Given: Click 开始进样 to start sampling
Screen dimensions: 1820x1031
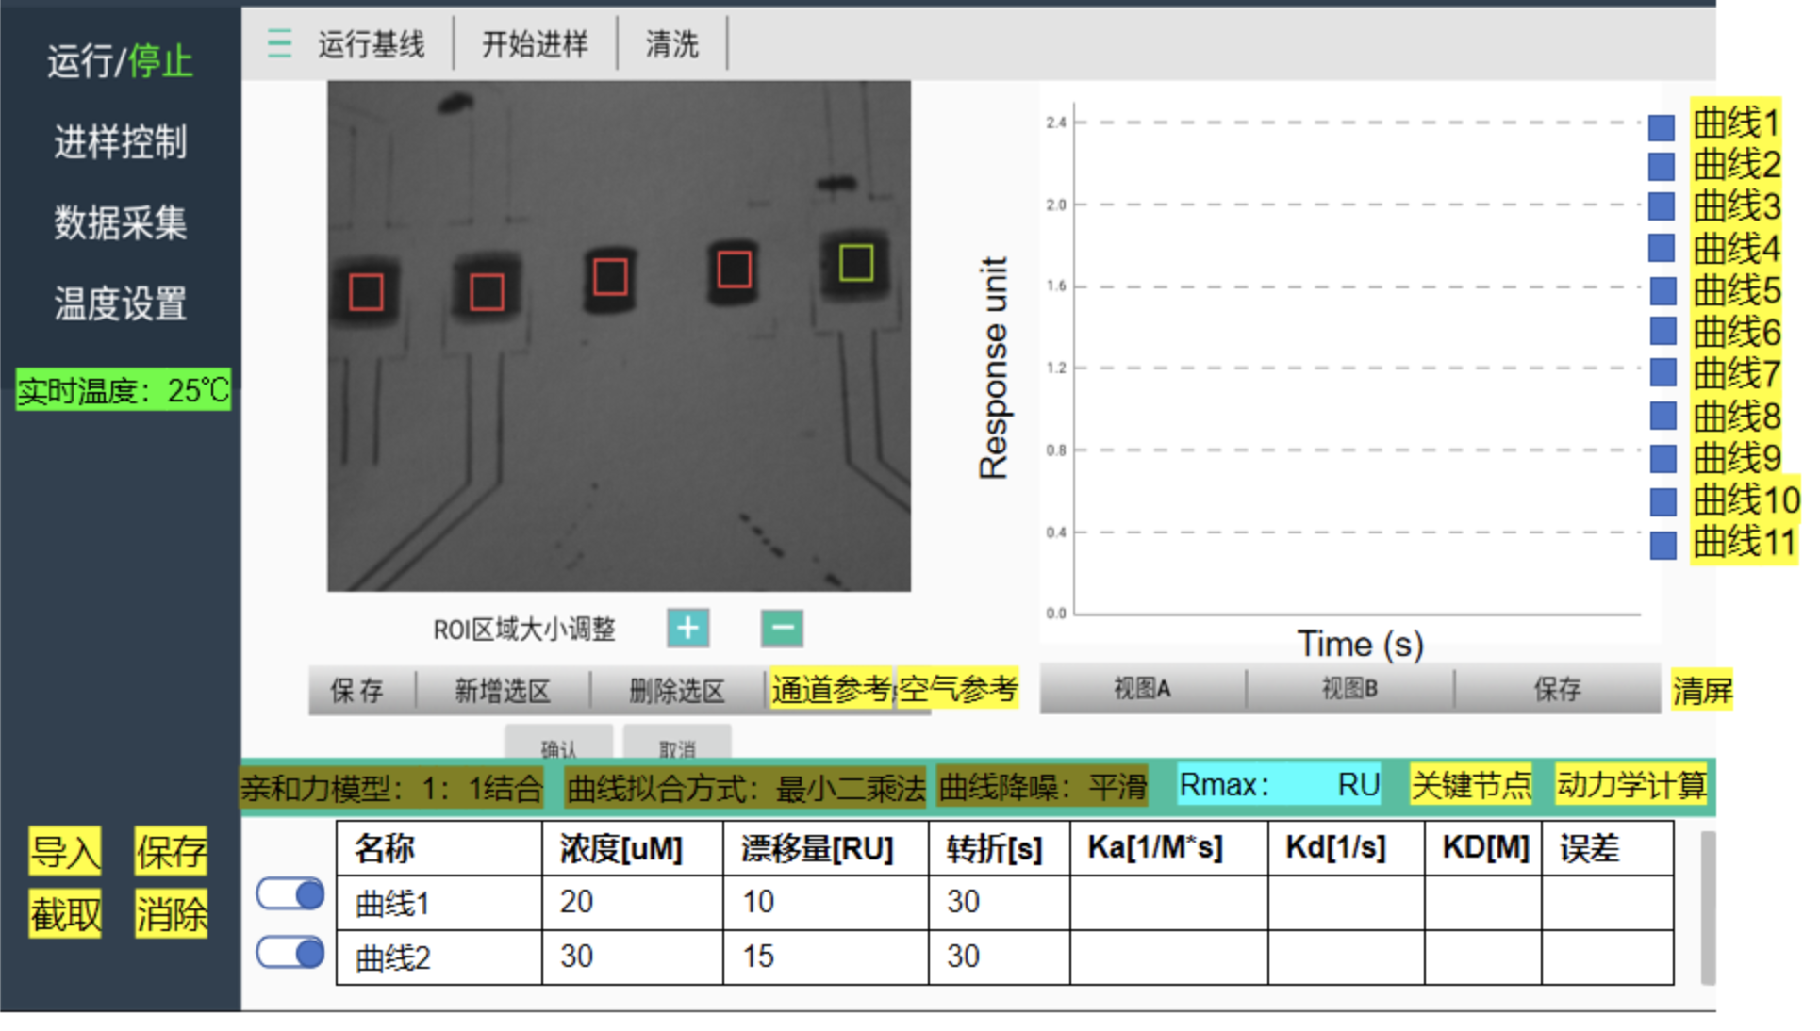Looking at the screenshot, I should point(533,42).
